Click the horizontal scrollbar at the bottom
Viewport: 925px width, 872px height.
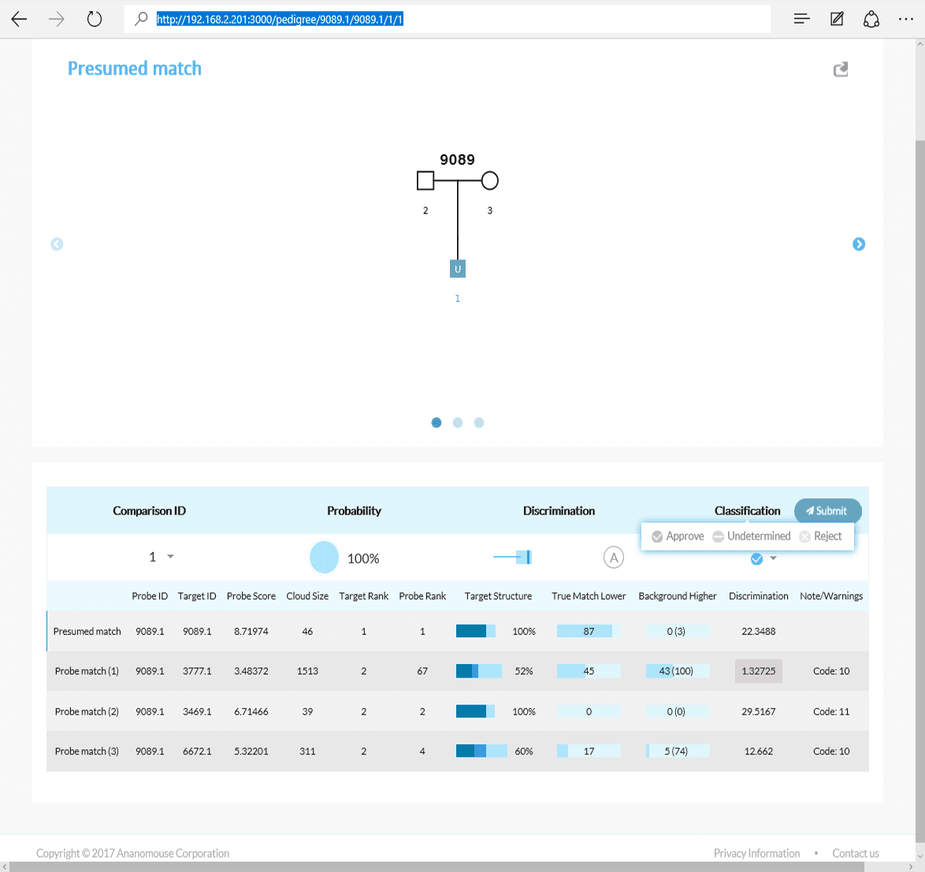(x=436, y=866)
